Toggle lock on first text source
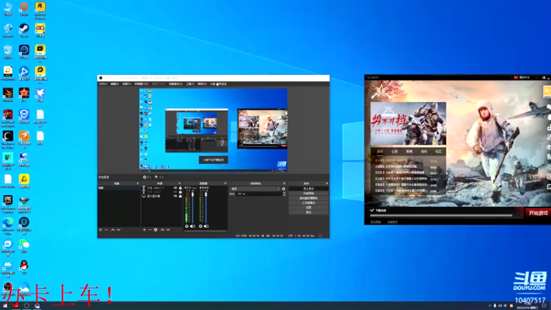The width and height of the screenshot is (551, 310). pyautogui.click(x=180, y=188)
